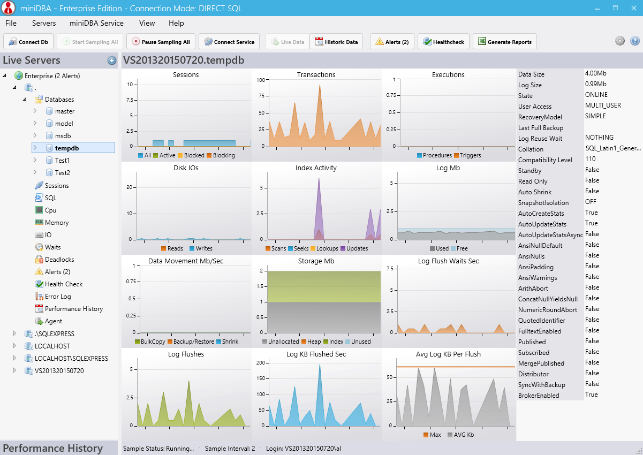Expand the msdb database node
The width and height of the screenshot is (643, 455).
pos(35,136)
